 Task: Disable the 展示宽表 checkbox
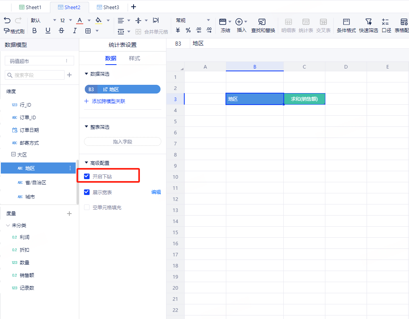pyautogui.click(x=87, y=192)
